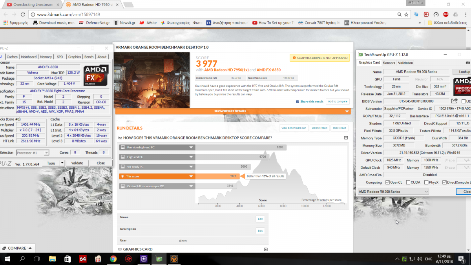This screenshot has width=471, height=265.
Task: Open the Google Drive extension icon
Action: point(456,15)
